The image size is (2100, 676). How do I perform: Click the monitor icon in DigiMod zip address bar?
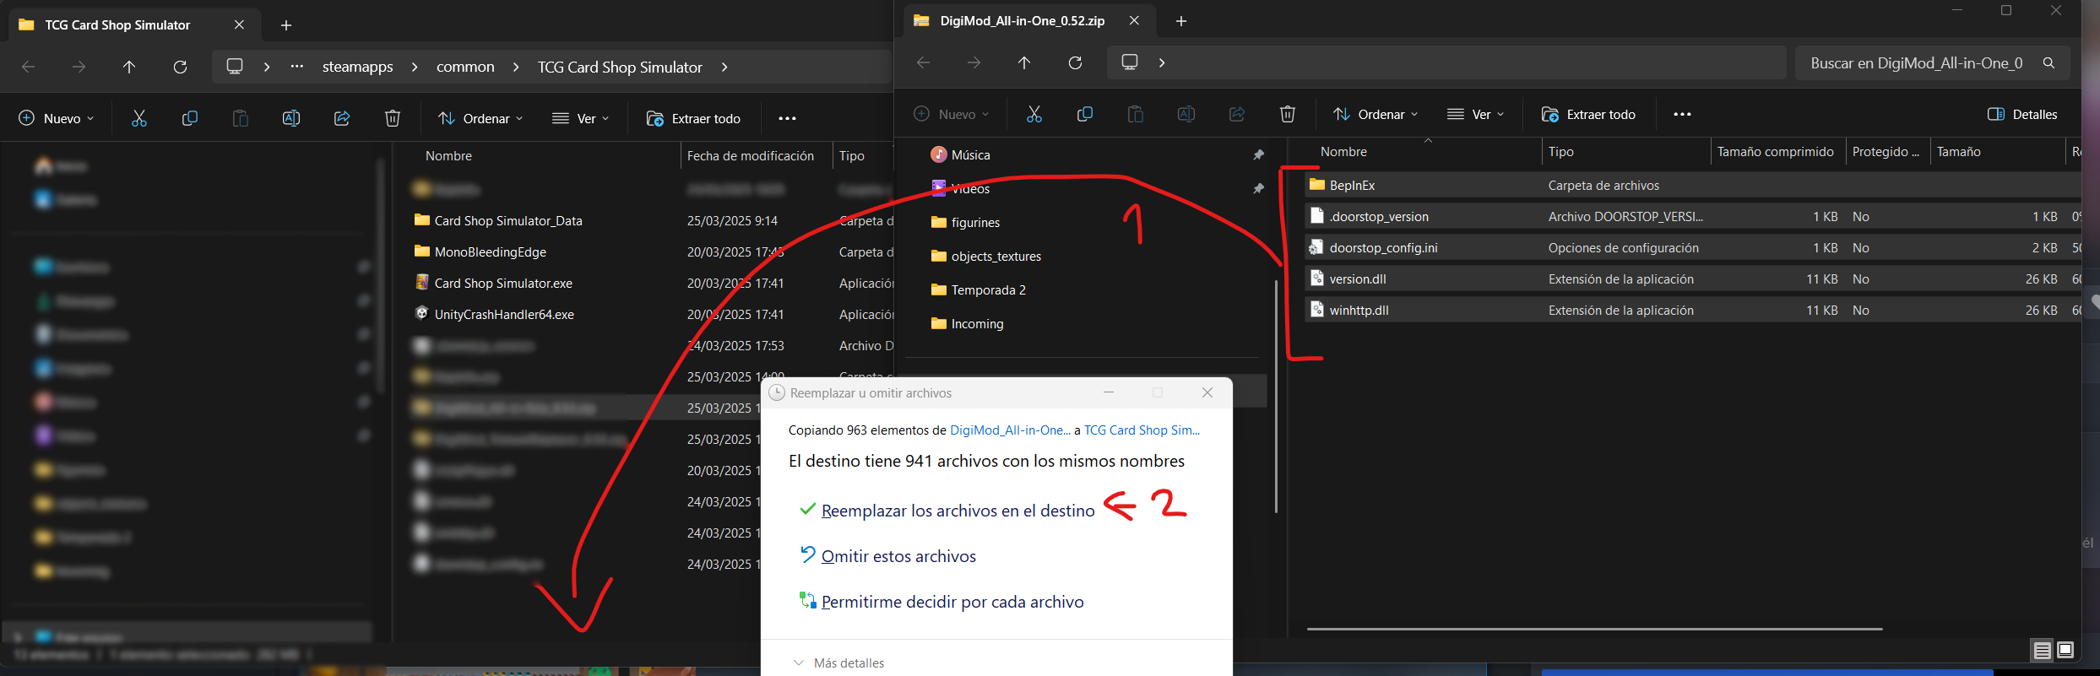pyautogui.click(x=1130, y=62)
